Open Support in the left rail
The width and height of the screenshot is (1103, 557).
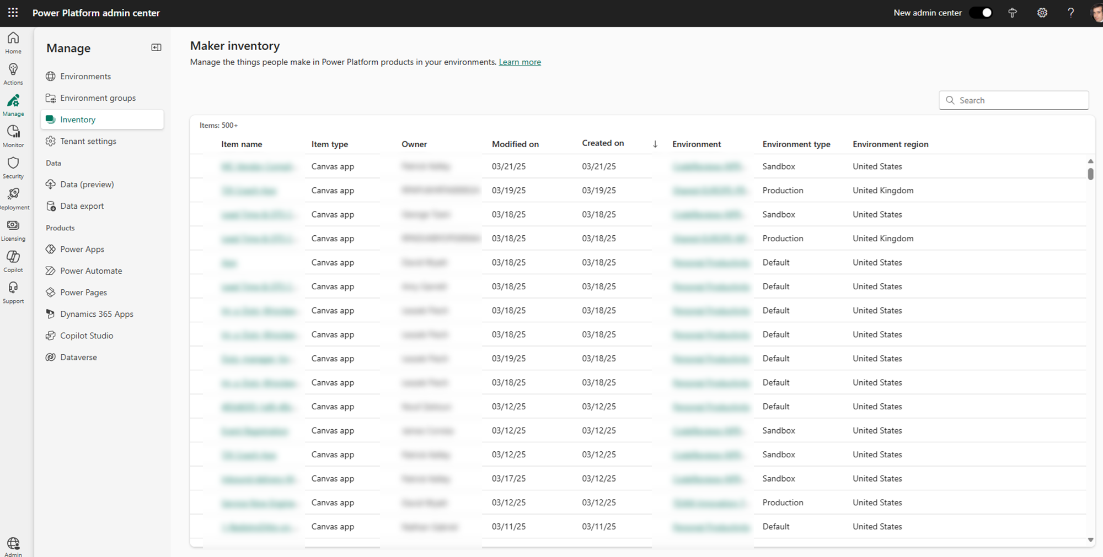13,293
